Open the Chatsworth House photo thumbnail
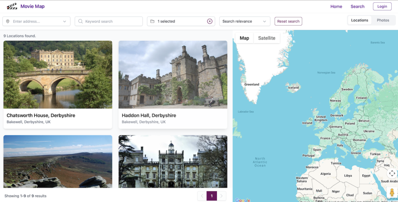 click(x=58, y=75)
